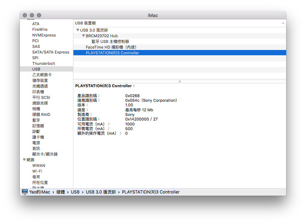
Task: Click the pane splitter handle dot
Action: tap(180, 82)
